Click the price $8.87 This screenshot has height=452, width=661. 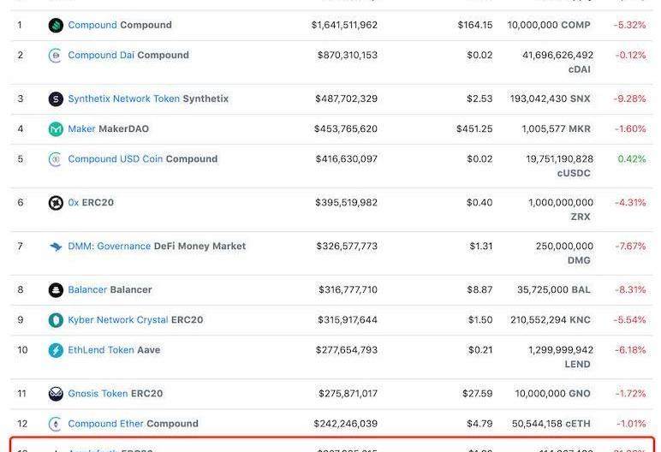click(479, 289)
